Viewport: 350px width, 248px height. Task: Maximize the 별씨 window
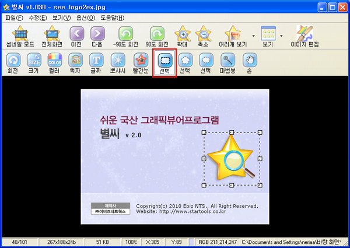(332, 8)
